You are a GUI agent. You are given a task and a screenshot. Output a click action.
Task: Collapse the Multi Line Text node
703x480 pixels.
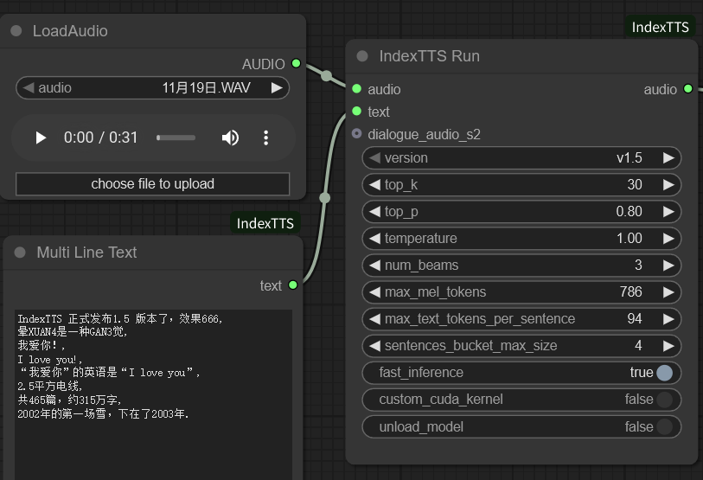coord(20,253)
